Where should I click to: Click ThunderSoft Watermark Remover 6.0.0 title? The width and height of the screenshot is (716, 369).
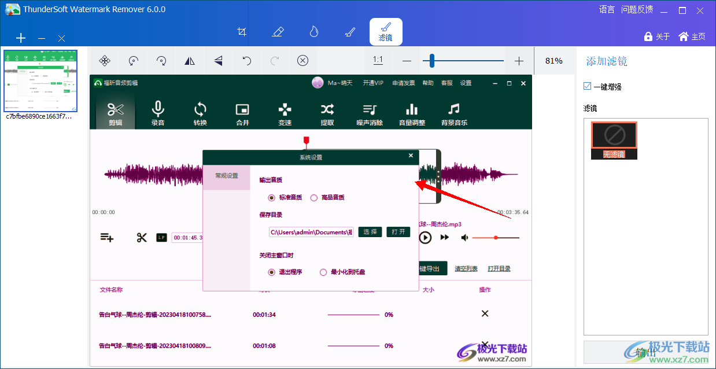(x=94, y=9)
